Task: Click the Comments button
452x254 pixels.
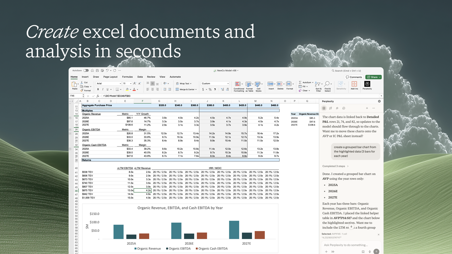Action: pyautogui.click(x=354, y=77)
